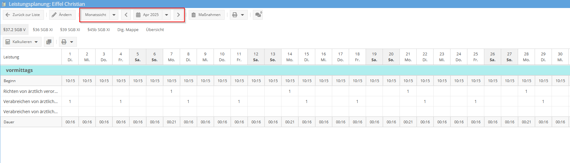Click the Zurück zur Liste back button
The height and width of the screenshot is (163, 570).
click(x=23, y=15)
